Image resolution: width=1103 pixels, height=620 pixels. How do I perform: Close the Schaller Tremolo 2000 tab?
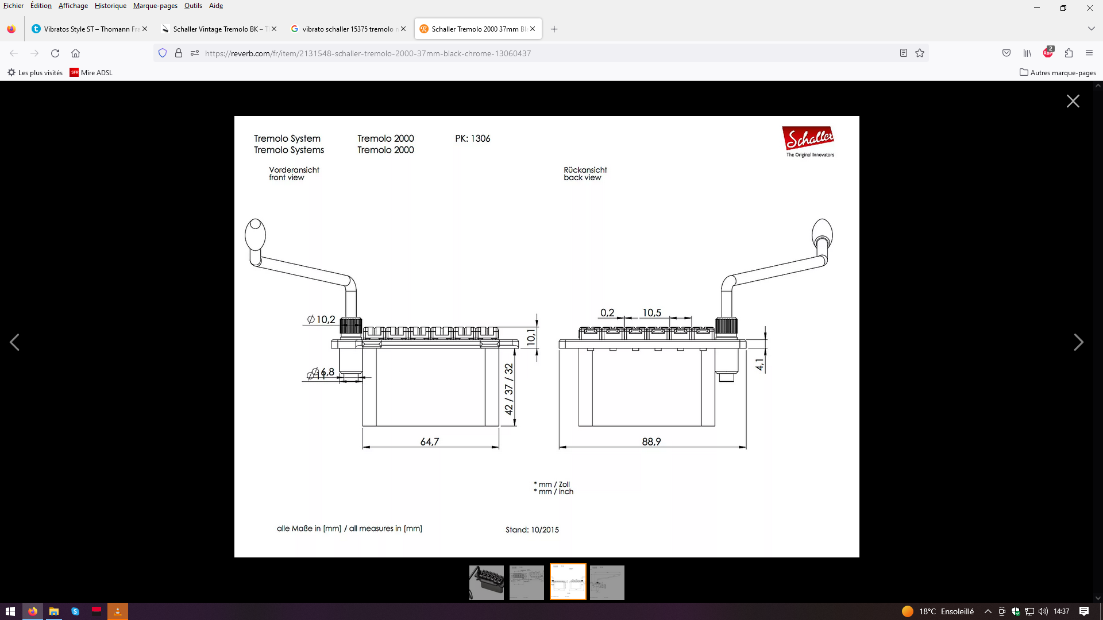pos(533,29)
